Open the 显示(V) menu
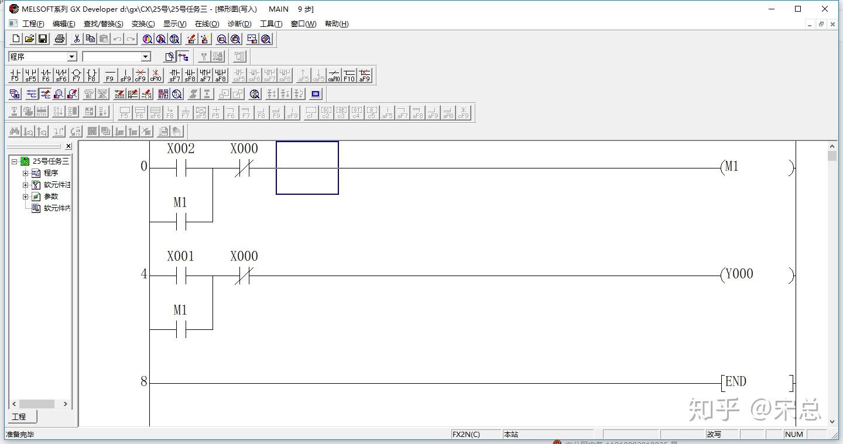Viewport: 843px width, 444px height. click(x=174, y=24)
